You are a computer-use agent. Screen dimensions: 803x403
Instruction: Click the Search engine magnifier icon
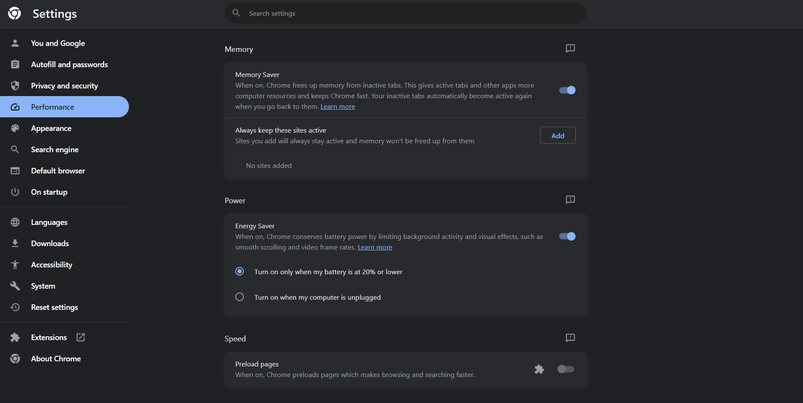[x=15, y=149]
